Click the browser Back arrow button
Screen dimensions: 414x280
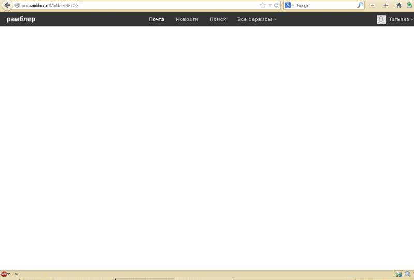7,5
